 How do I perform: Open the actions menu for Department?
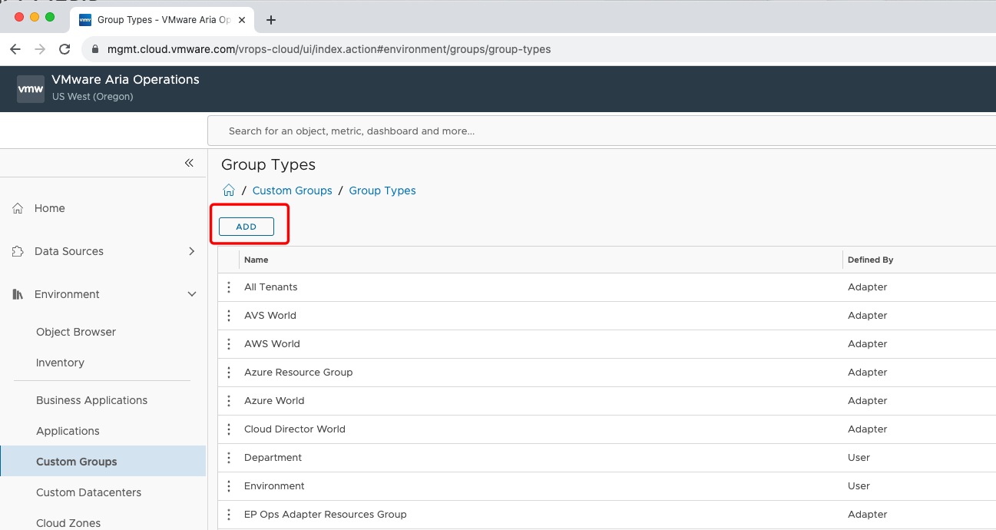click(x=229, y=457)
